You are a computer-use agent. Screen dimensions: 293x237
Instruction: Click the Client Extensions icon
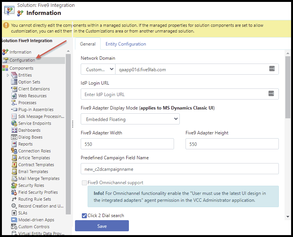(x=14, y=89)
